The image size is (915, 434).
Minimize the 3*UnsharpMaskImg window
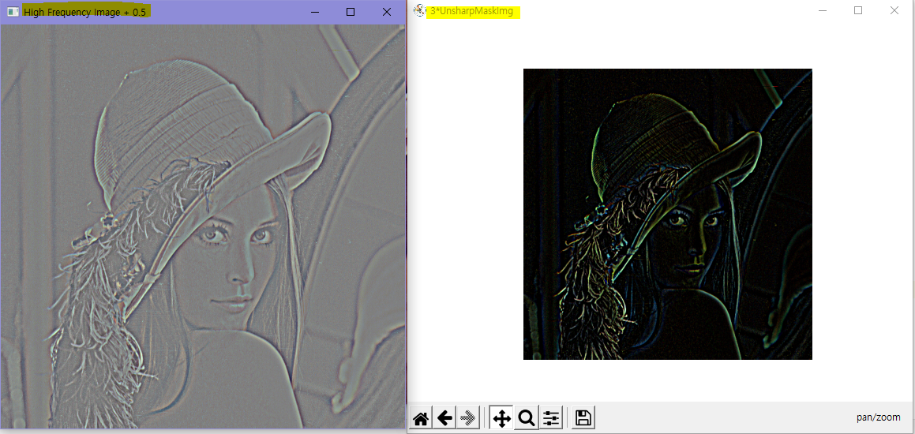(x=822, y=10)
